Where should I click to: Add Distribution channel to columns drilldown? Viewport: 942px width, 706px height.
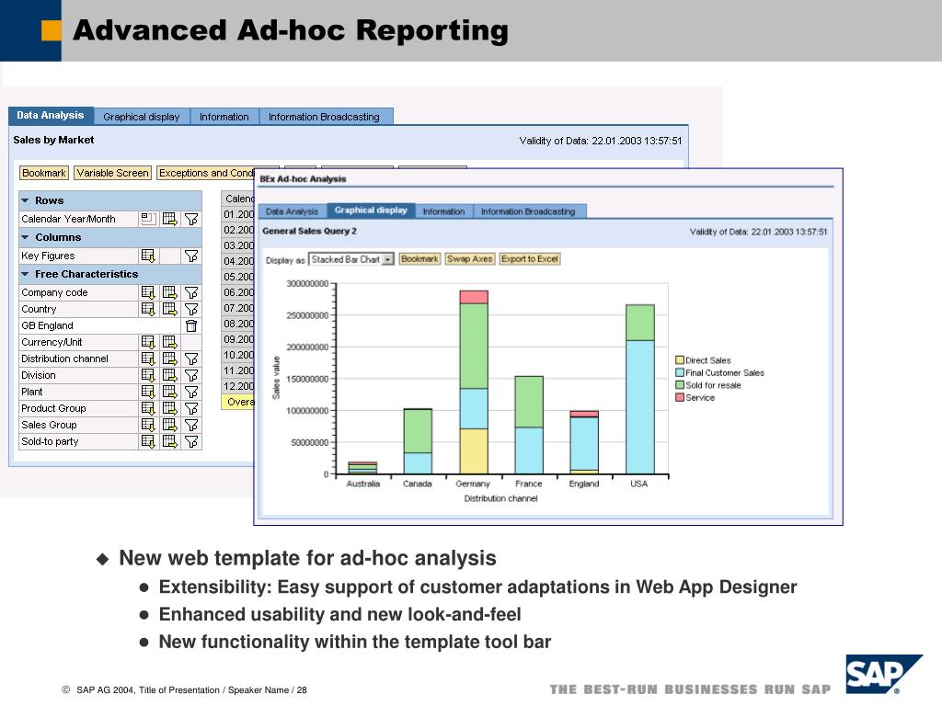170,359
